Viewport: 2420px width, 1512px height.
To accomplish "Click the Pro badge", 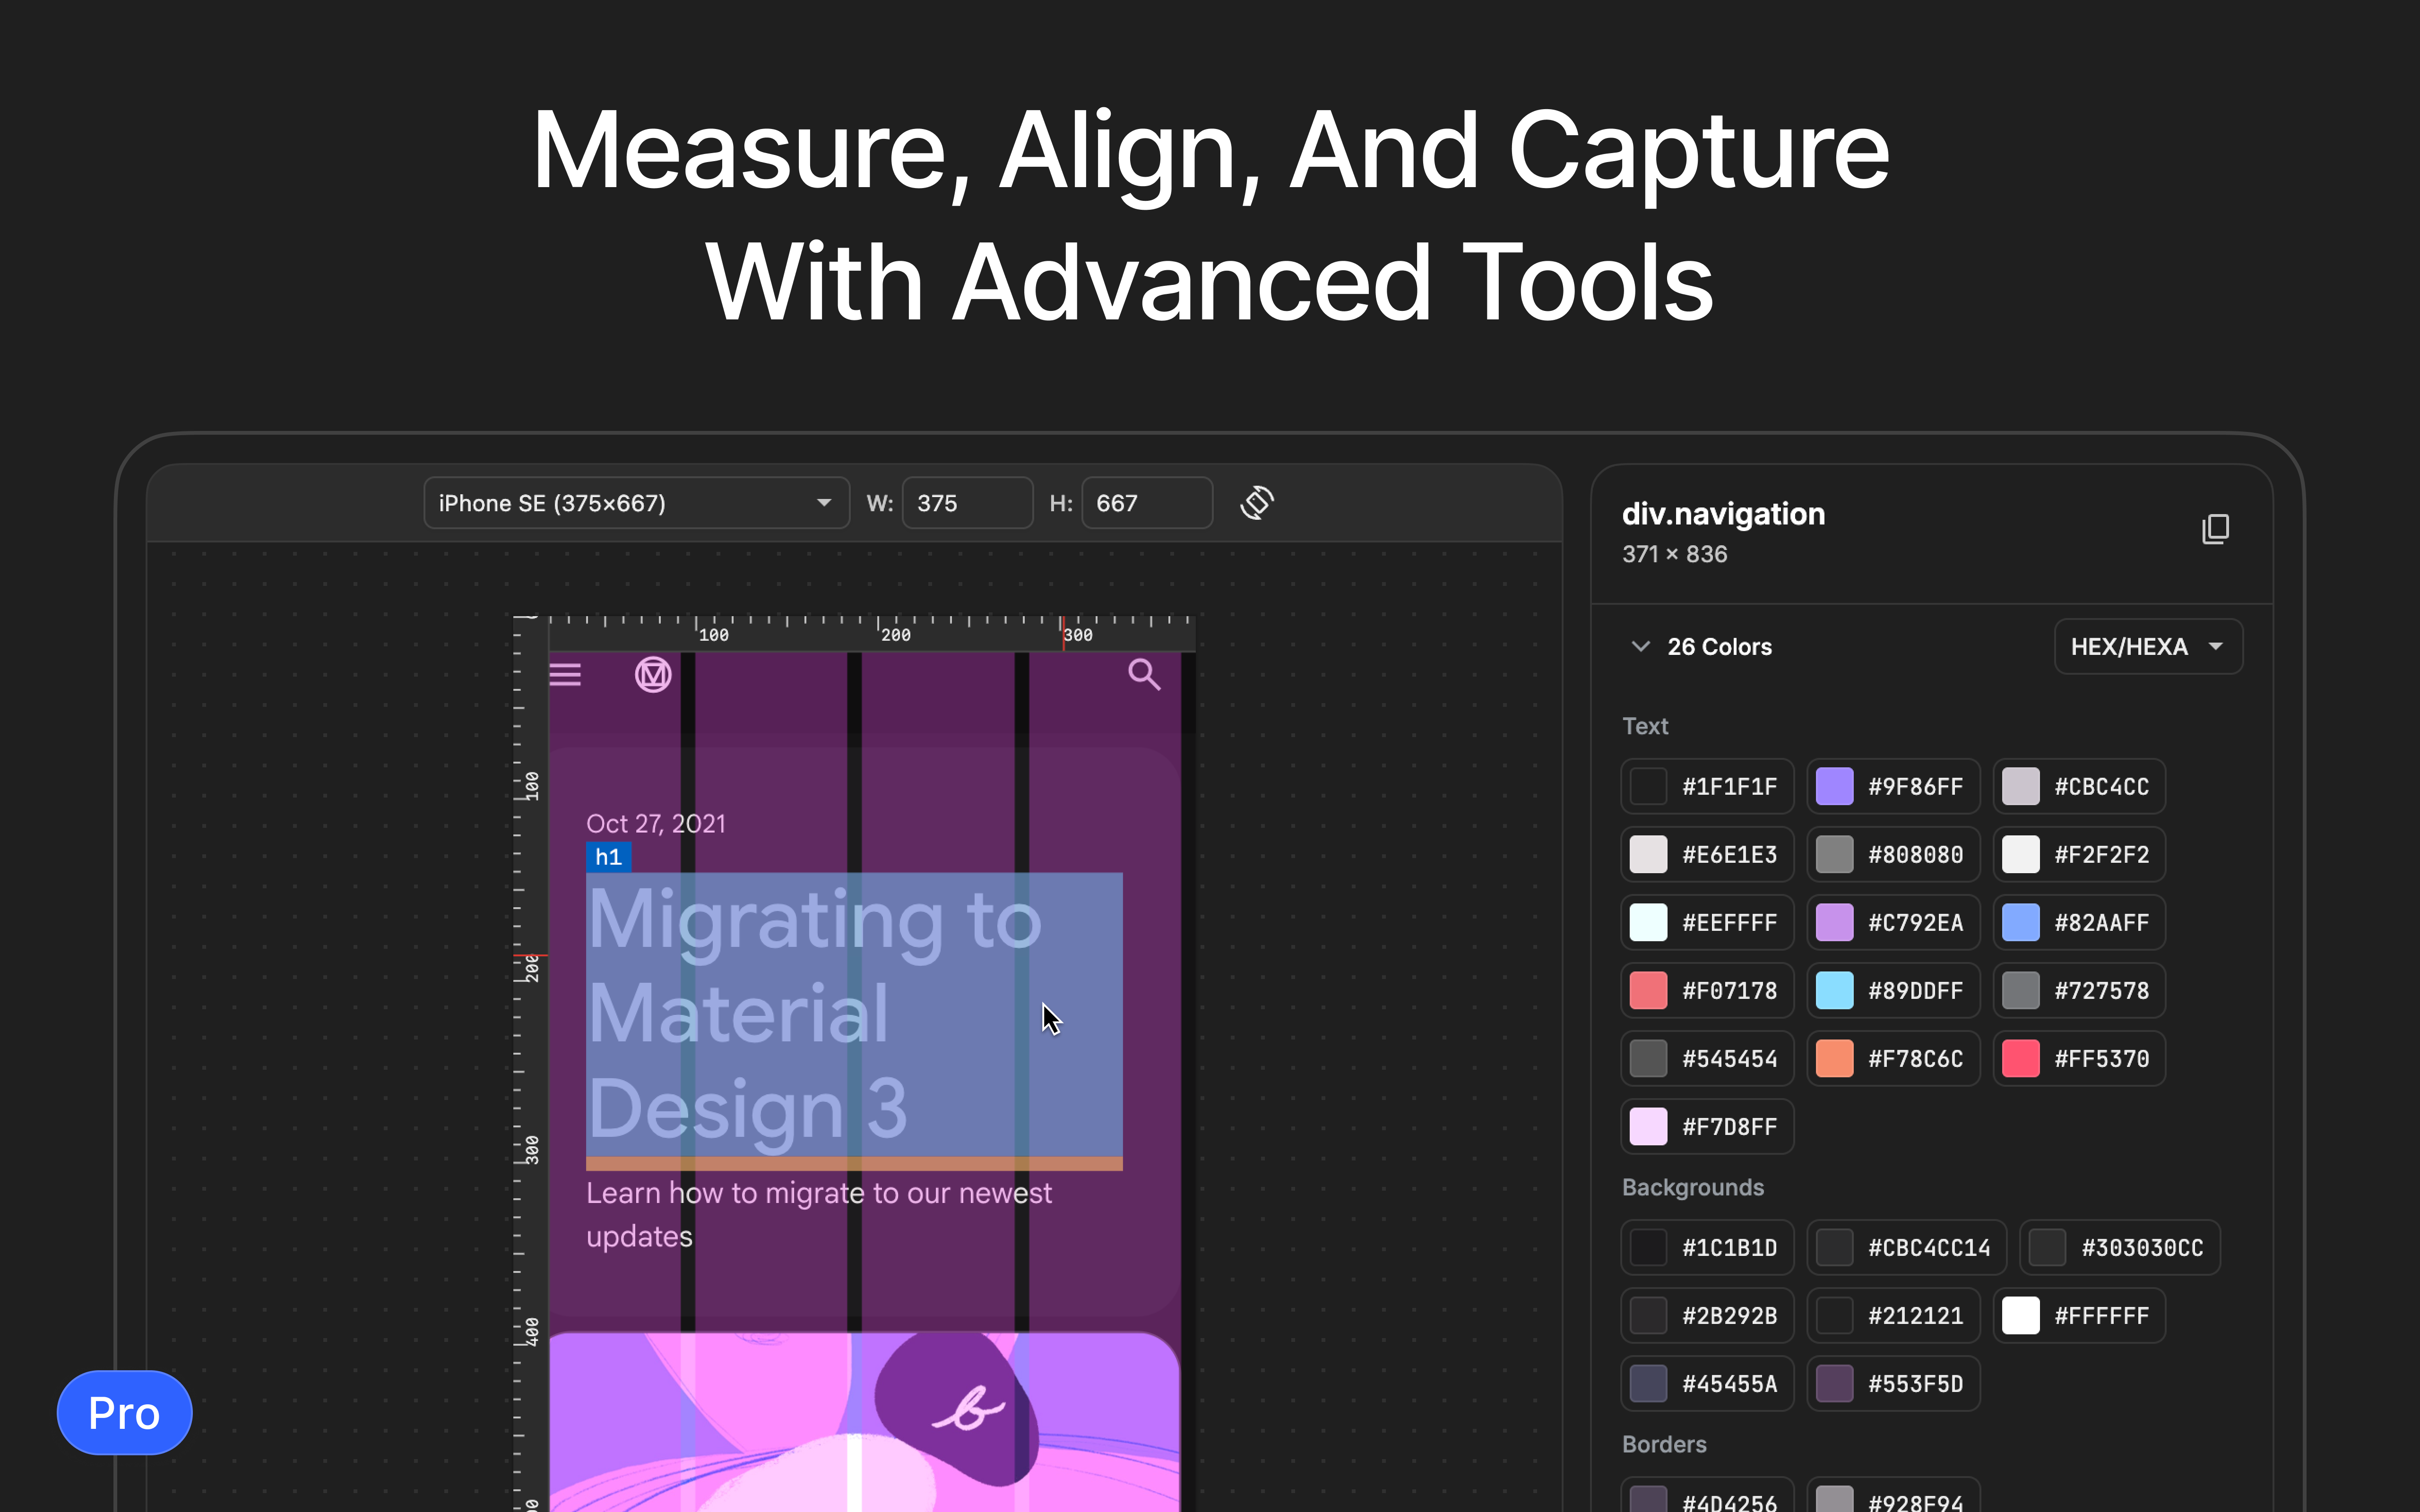I will coord(124,1413).
